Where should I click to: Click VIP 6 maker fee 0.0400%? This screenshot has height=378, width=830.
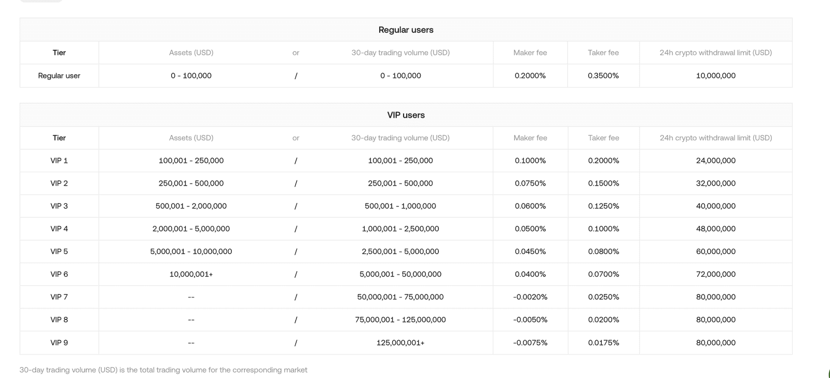(530, 274)
